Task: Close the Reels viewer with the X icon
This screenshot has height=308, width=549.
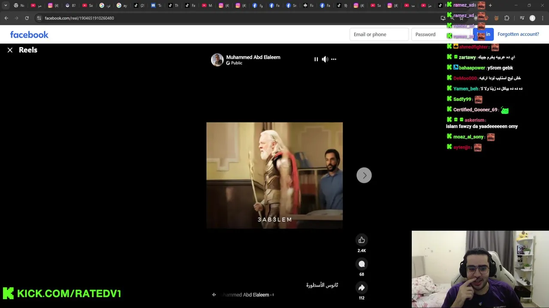Action: pos(10,50)
